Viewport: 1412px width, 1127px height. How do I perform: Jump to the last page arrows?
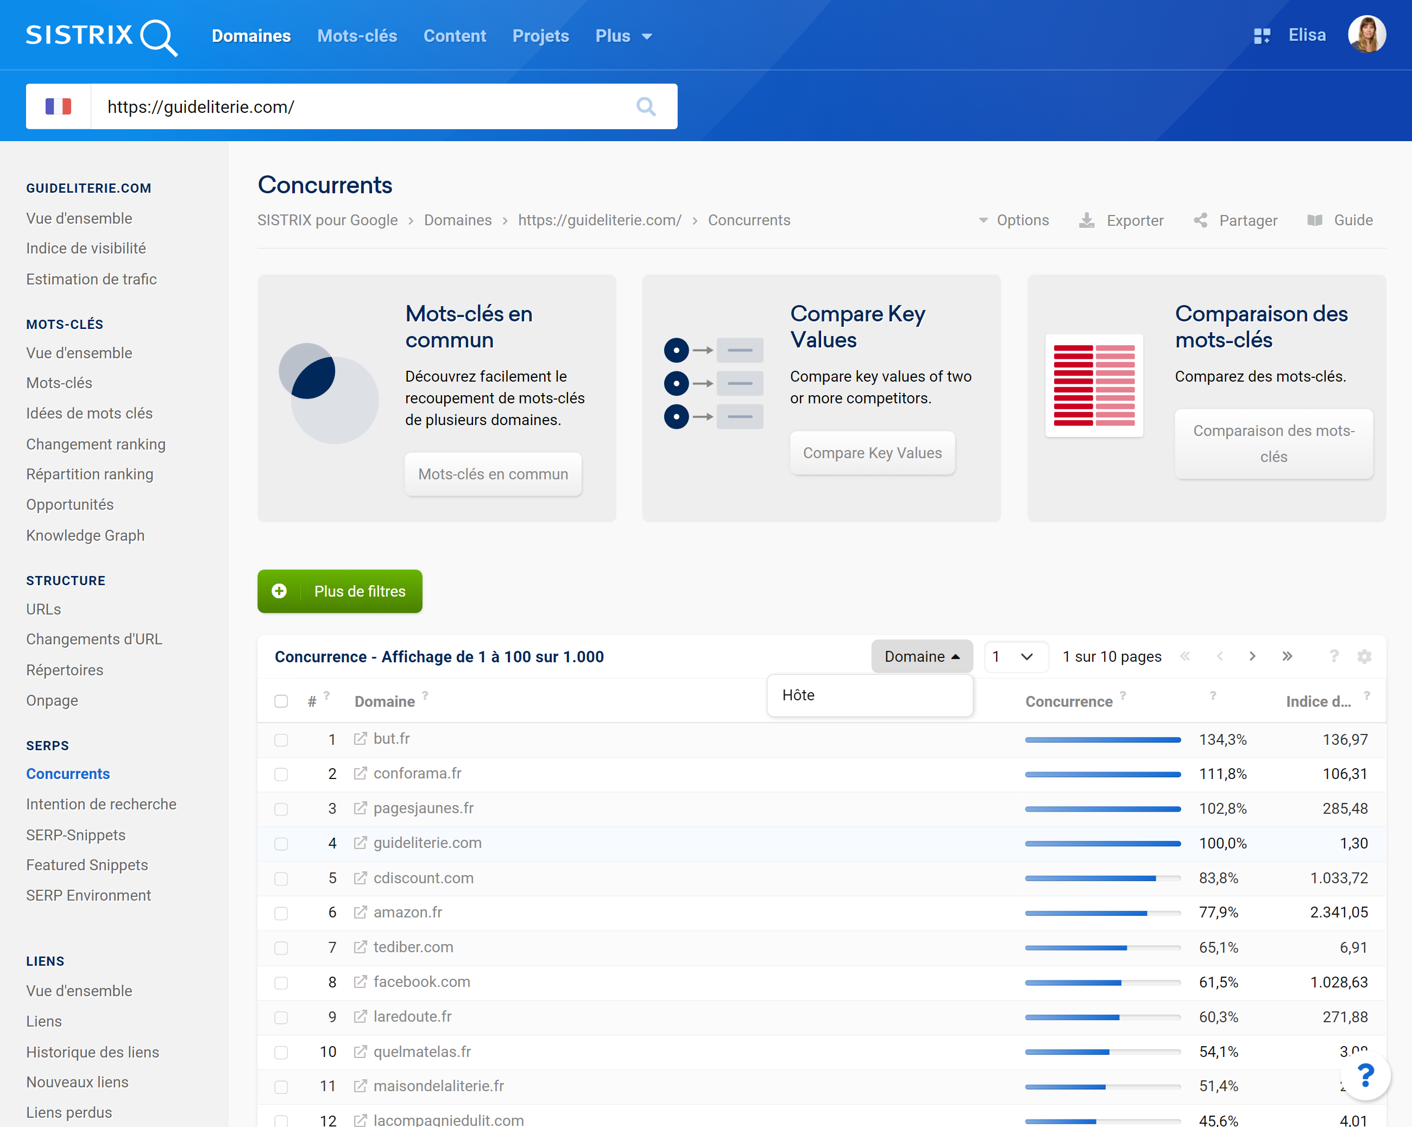coord(1287,656)
